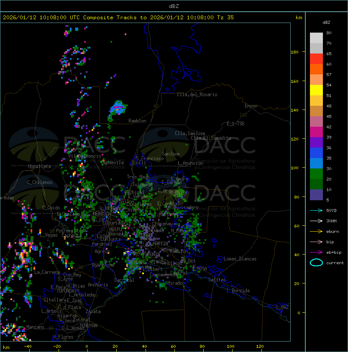Viewport: 348px width, 352px height.
Task: Click the 'Carrizal' map label
Action: 124,280
